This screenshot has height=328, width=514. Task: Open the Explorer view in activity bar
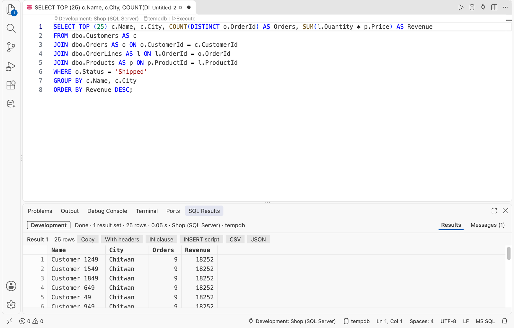11,10
